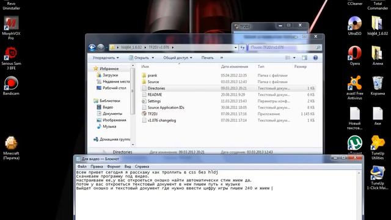Image resolution: width=391 pixels, height=220 pixels.
Task: Open address bar history dropdown
Action: [236, 48]
